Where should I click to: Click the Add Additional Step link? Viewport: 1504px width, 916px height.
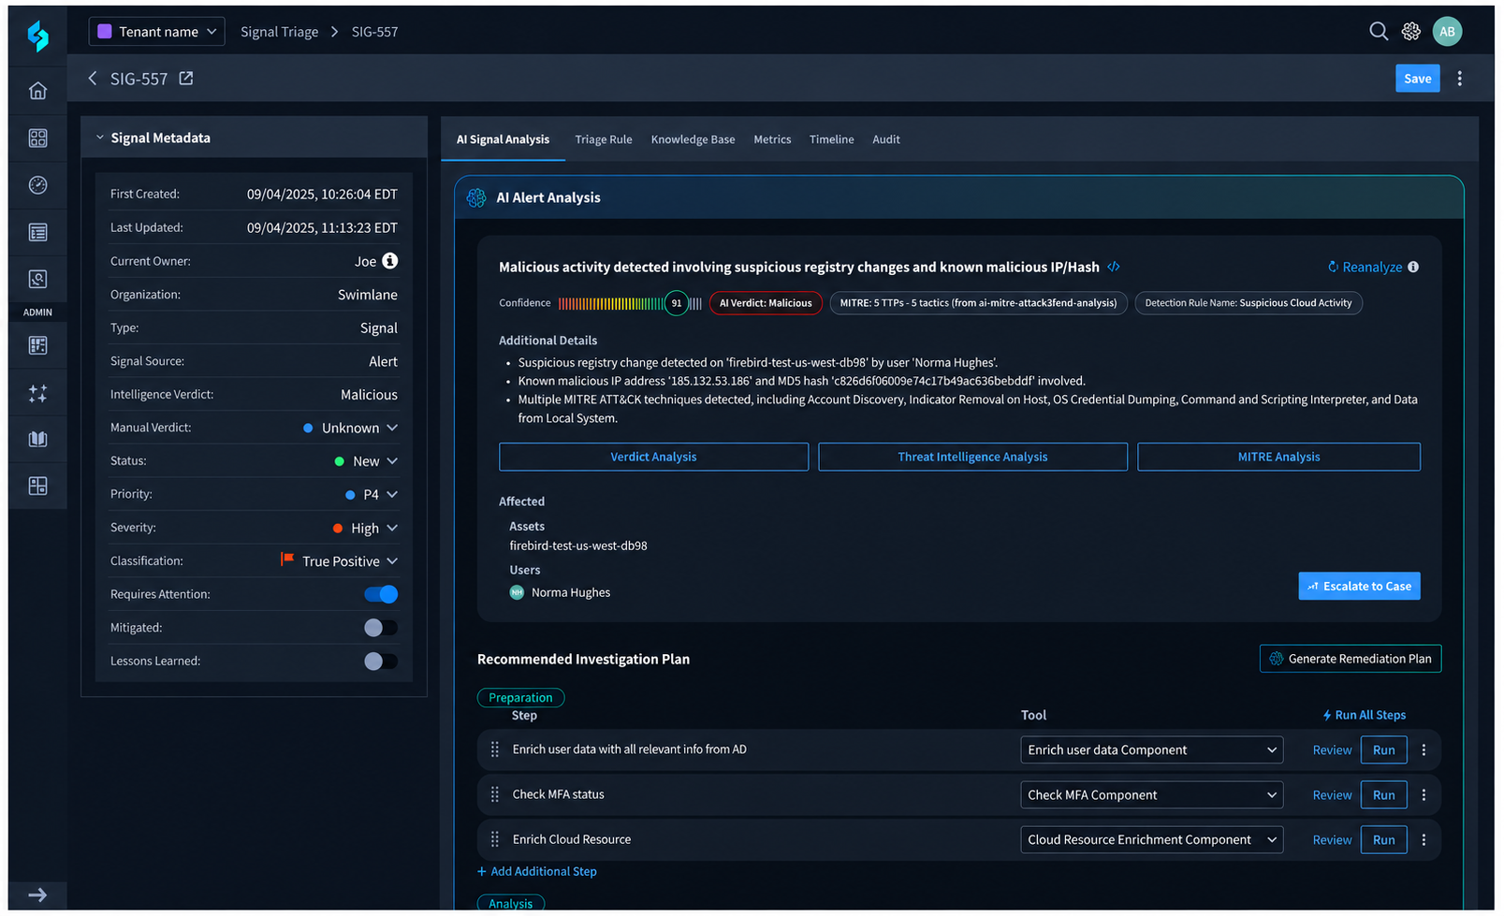coord(537,871)
